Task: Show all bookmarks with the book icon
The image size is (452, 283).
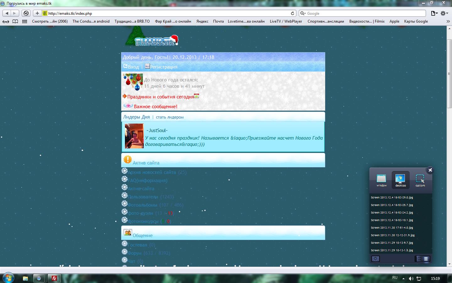Action: (x=15, y=21)
